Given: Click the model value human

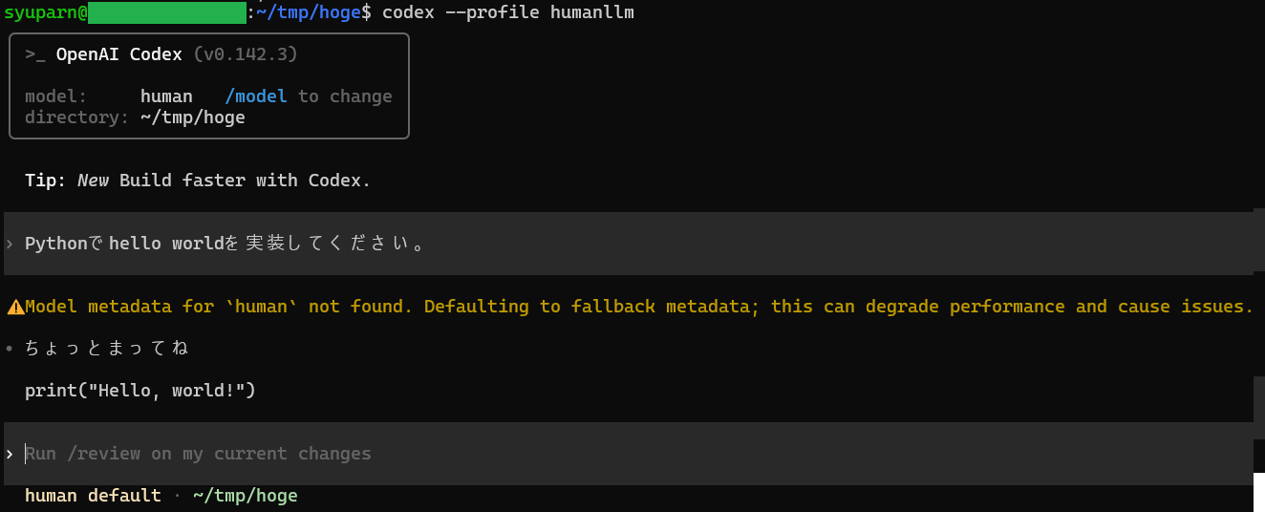Looking at the screenshot, I should 166,96.
